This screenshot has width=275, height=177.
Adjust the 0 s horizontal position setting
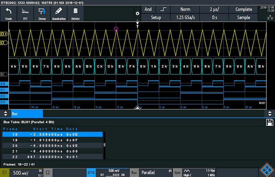214,18
